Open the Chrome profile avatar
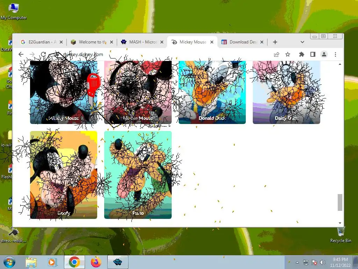The width and height of the screenshot is (358, 269). [324, 54]
